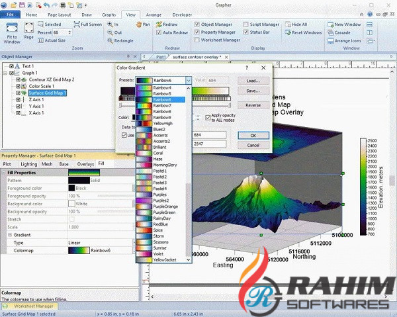The height and width of the screenshot is (317, 397).
Task: Confirm with the OK button
Action: 253,136
